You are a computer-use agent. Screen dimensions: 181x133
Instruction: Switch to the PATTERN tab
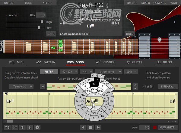[x=46, y=62]
